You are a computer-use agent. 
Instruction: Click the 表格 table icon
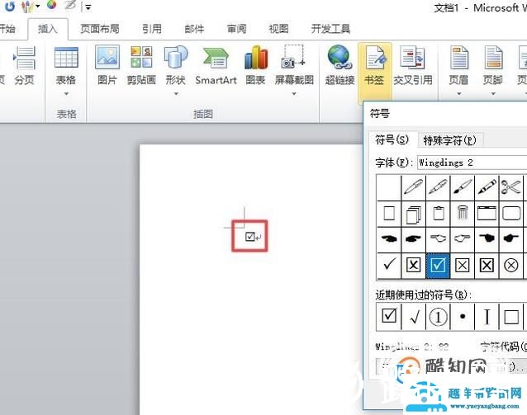pyautogui.click(x=66, y=58)
